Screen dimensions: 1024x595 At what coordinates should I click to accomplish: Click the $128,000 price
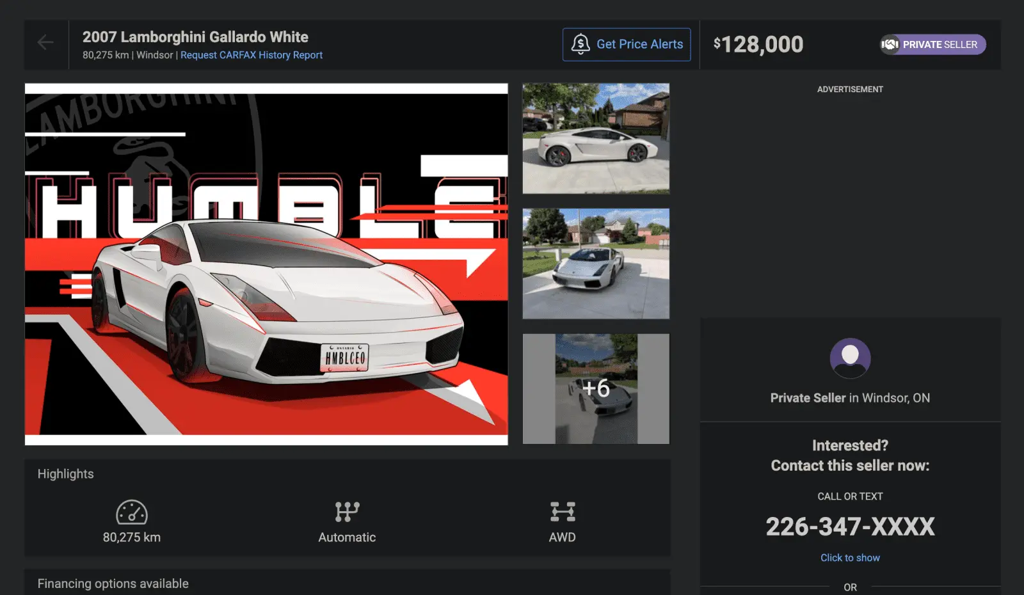pos(758,44)
